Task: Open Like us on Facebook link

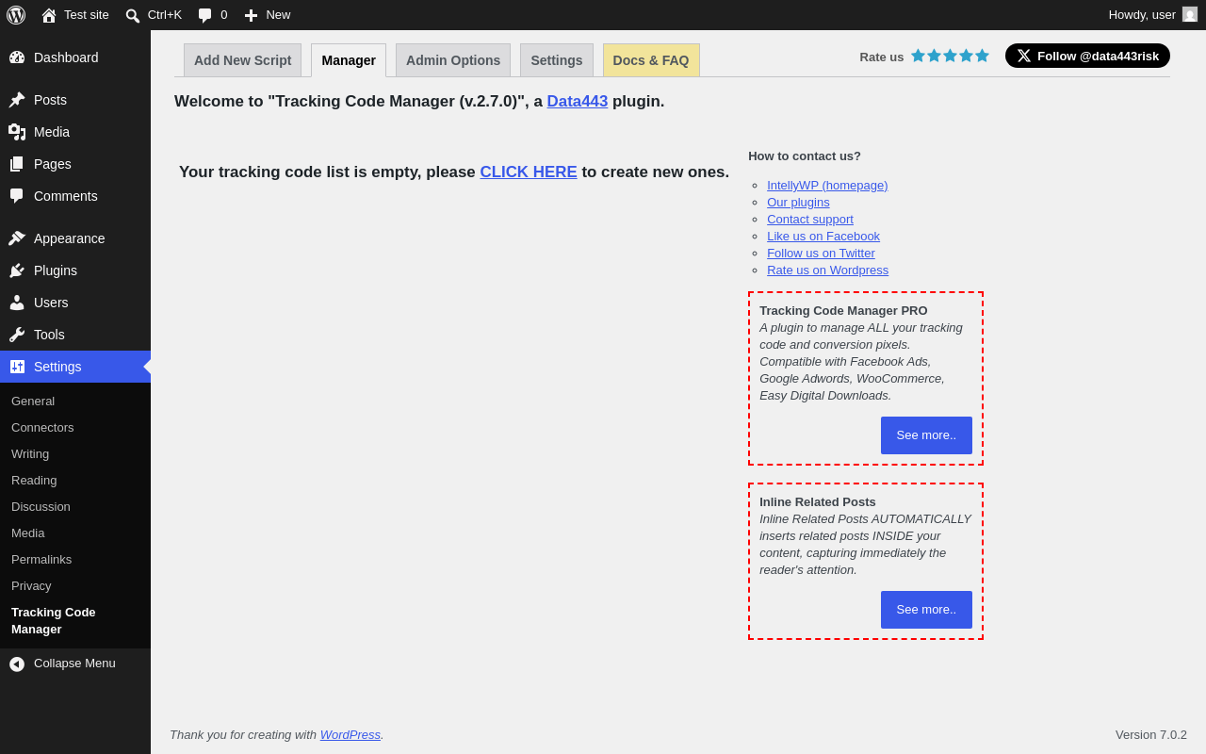Action: click(x=823, y=237)
